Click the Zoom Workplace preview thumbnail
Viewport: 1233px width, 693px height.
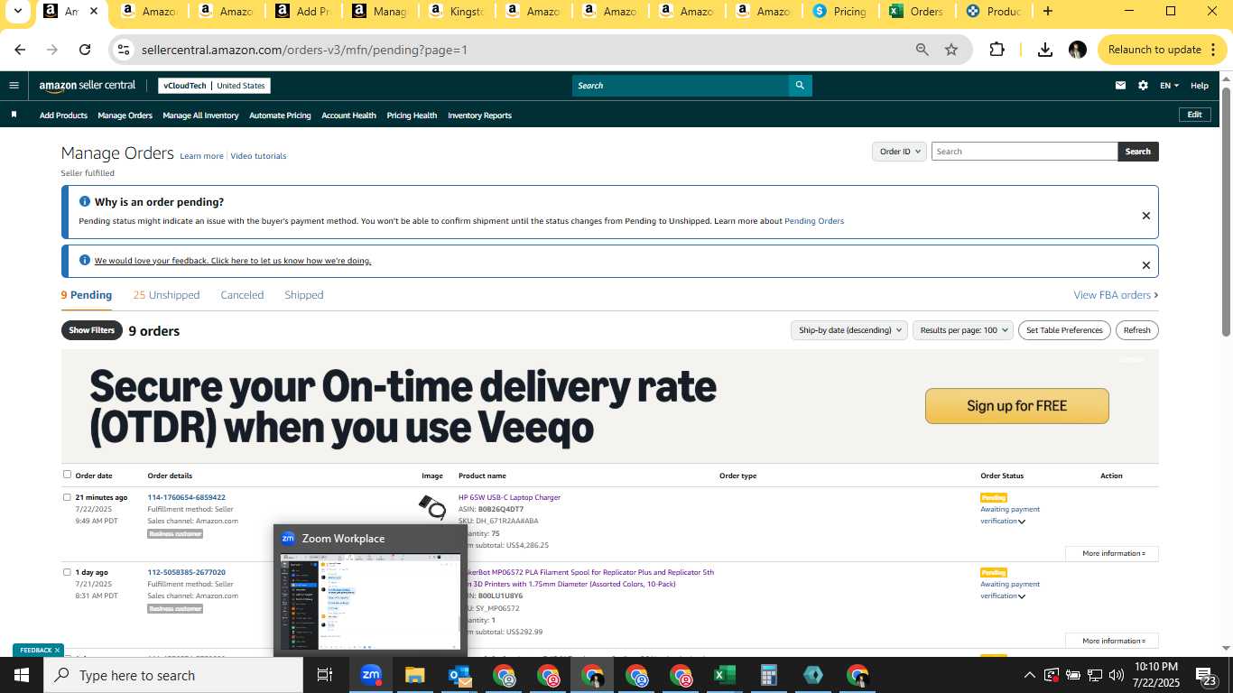pos(371,601)
